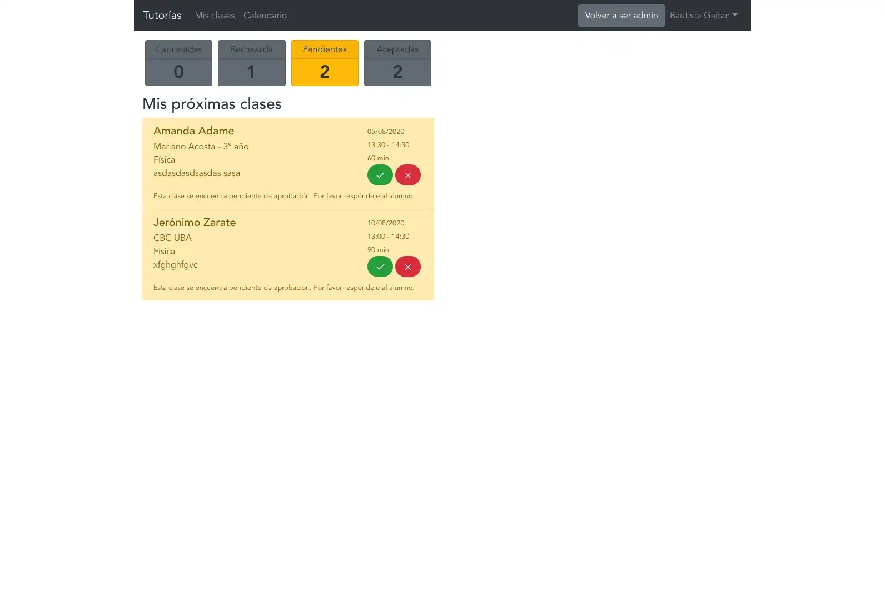This screenshot has width=885, height=607.
Task: Accept Amanda Adame's class with green check
Action: 380,175
